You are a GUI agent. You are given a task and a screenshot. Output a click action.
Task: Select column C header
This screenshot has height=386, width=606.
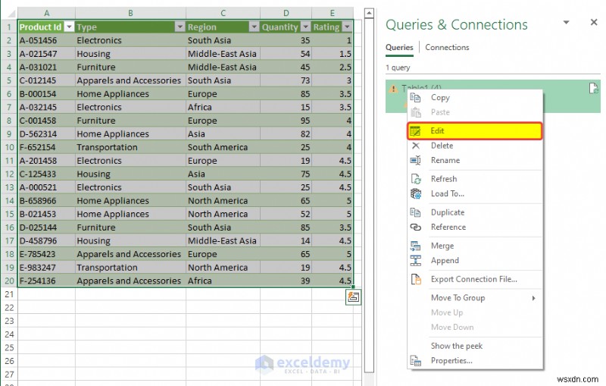pos(223,13)
